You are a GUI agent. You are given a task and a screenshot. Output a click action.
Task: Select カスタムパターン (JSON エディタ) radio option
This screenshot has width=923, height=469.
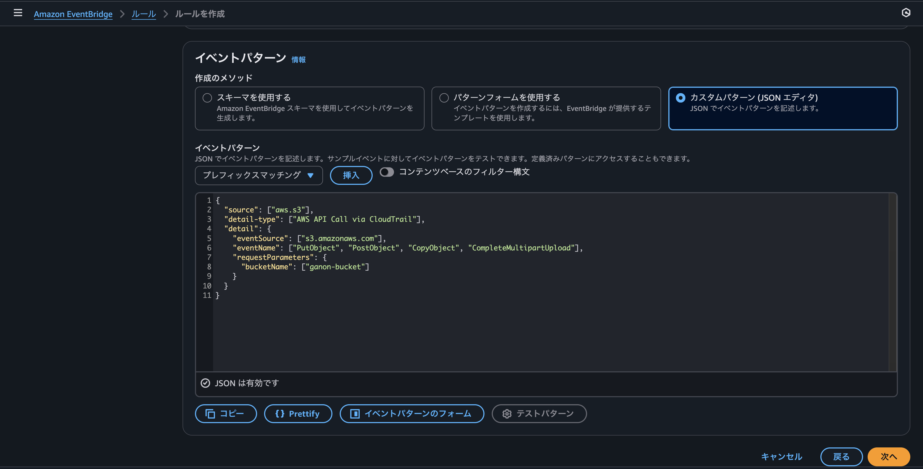point(681,98)
